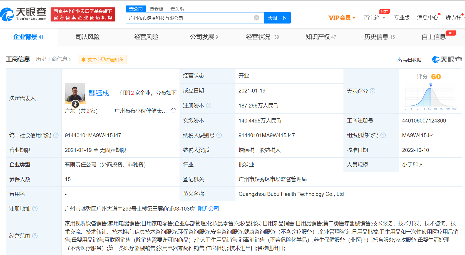This screenshot has height=255, width=465.
Task: Click 广东（共2家）text
Action: click(x=81, y=111)
